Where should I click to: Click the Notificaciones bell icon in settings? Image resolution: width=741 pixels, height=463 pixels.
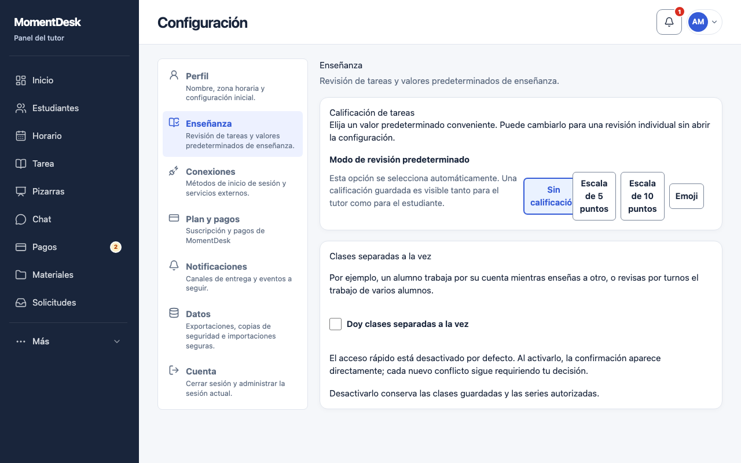coord(174,266)
